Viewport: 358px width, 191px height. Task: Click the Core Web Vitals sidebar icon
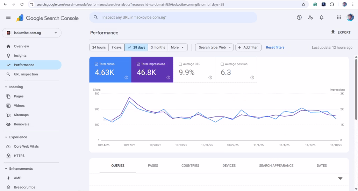click(x=8, y=147)
